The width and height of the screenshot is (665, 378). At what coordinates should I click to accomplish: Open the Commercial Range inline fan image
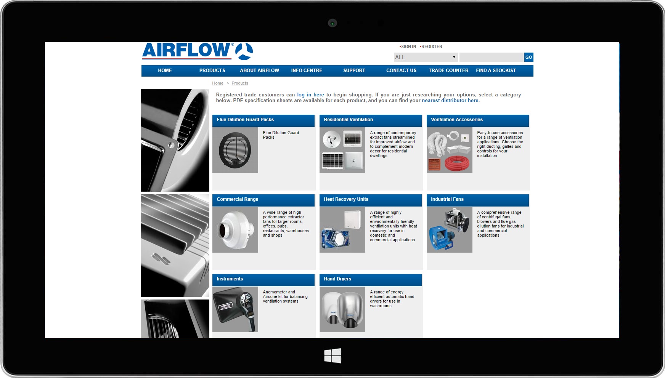235,230
